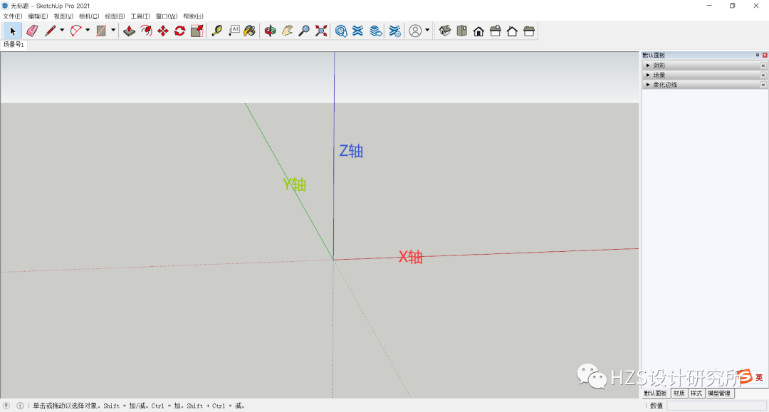Image resolution: width=769 pixels, height=412 pixels.
Task: Activate the Line drawing tool
Action: tap(48, 31)
